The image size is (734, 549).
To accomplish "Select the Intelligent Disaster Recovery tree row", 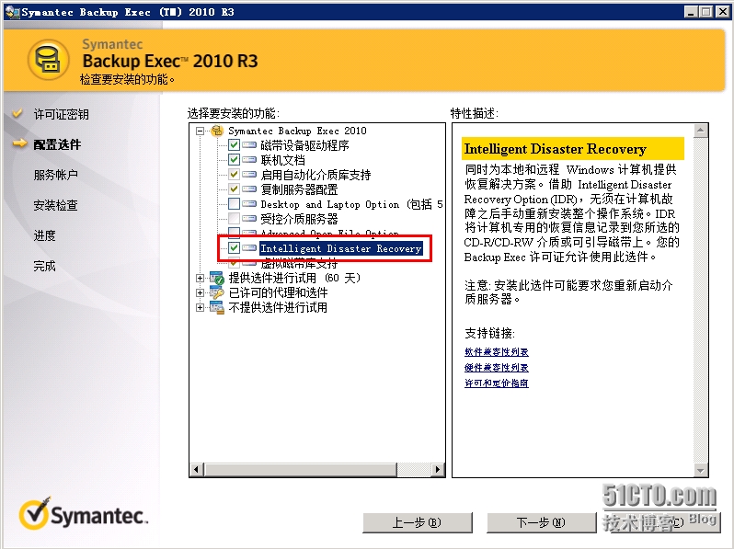I will click(340, 248).
